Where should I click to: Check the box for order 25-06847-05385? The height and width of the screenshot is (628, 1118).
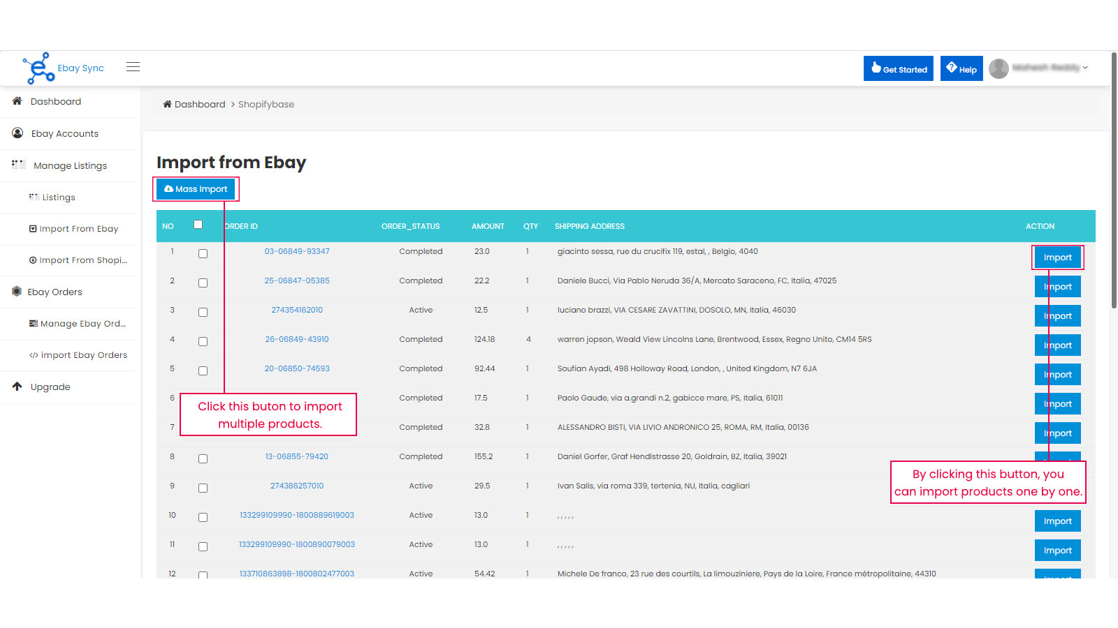point(203,283)
